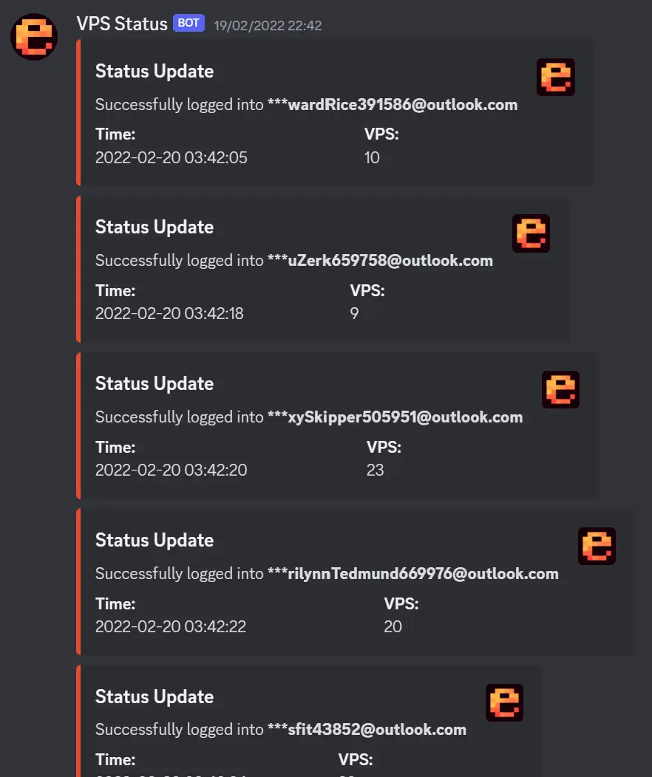Screen dimensions: 652x777
Task: Click the first embed's Status Update title
Action: 154,72
